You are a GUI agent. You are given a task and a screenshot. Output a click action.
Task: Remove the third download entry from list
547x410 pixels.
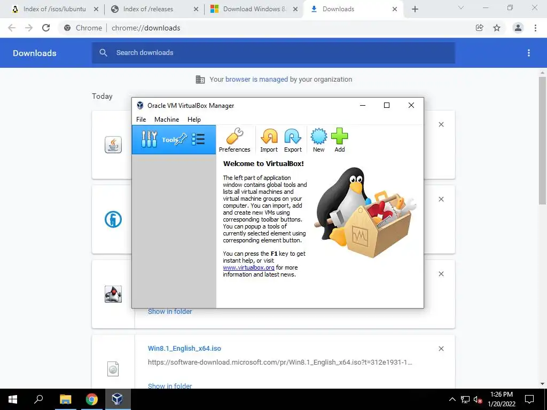(x=441, y=274)
